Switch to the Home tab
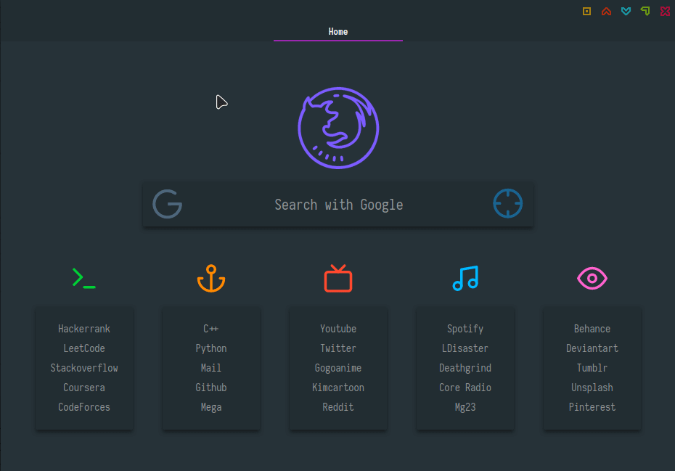This screenshot has height=471, width=675. pyautogui.click(x=337, y=31)
